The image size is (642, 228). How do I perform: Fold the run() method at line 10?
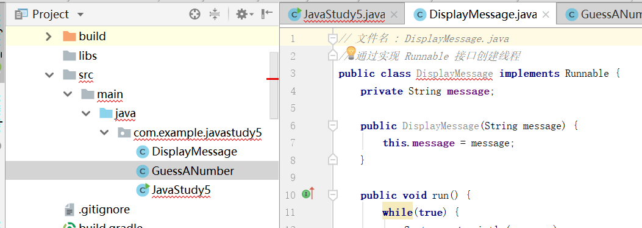point(333,195)
